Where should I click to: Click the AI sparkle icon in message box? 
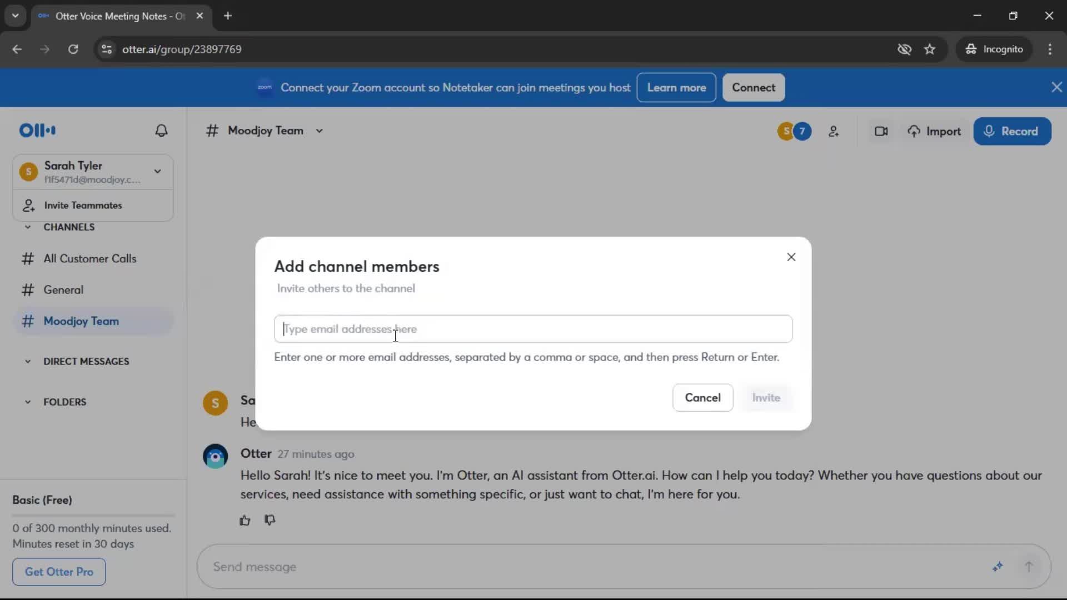[998, 567]
